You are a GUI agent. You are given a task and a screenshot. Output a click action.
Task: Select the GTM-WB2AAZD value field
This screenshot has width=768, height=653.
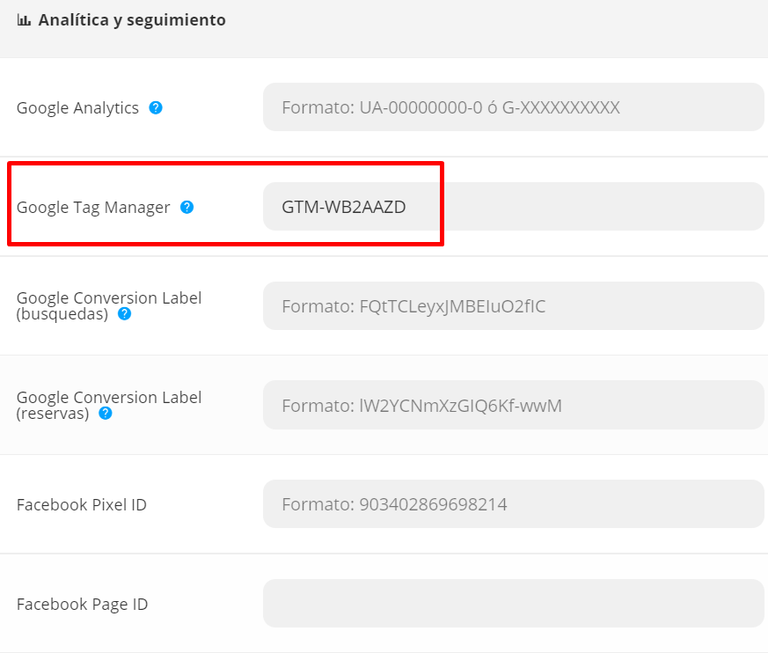[x=514, y=205]
